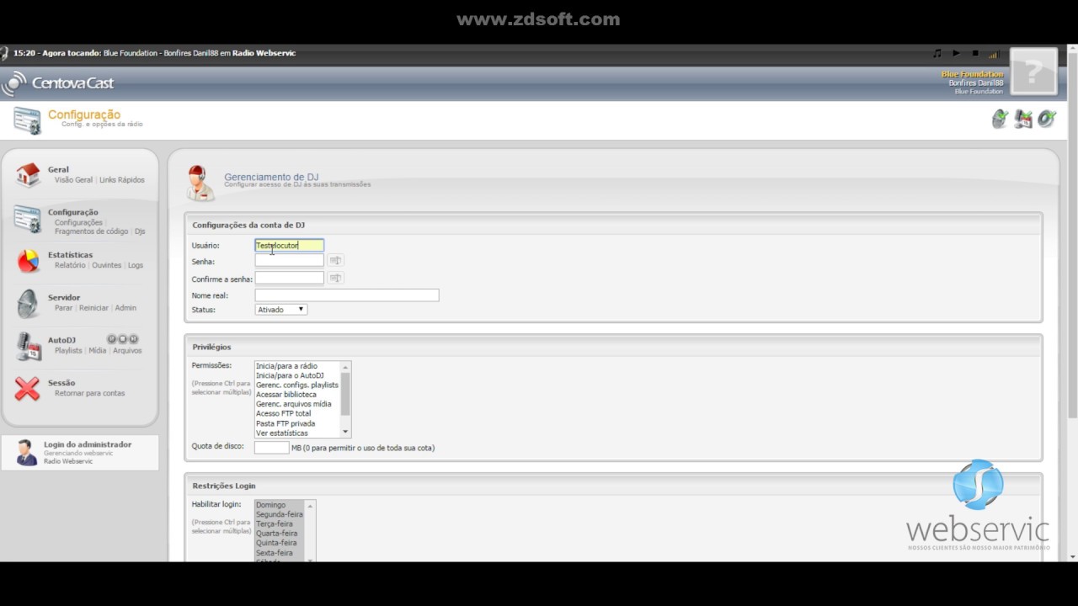
Task: Click the generate password icon beside Senha
Action: (335, 261)
